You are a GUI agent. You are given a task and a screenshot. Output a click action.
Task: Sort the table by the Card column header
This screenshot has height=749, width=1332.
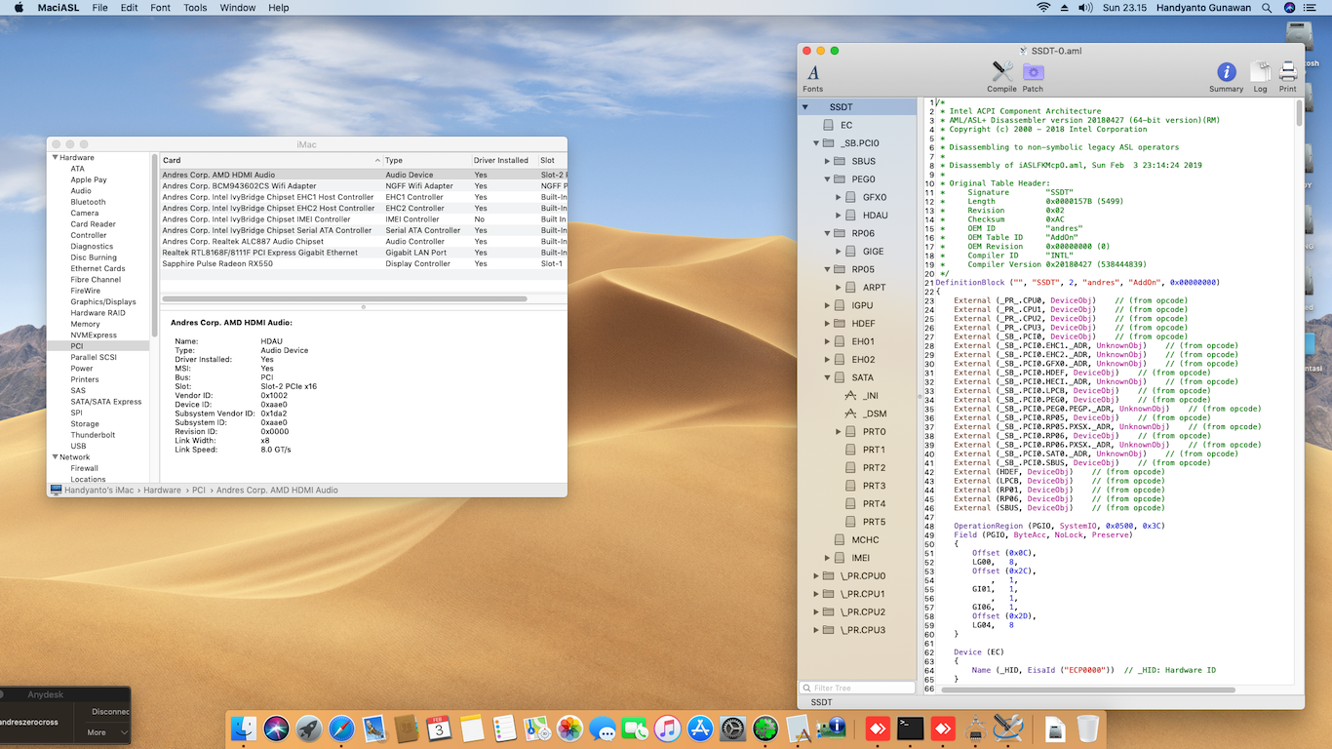pyautogui.click(x=271, y=160)
